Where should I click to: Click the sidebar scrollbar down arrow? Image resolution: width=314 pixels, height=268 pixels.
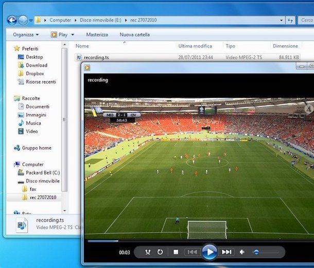click(x=64, y=210)
